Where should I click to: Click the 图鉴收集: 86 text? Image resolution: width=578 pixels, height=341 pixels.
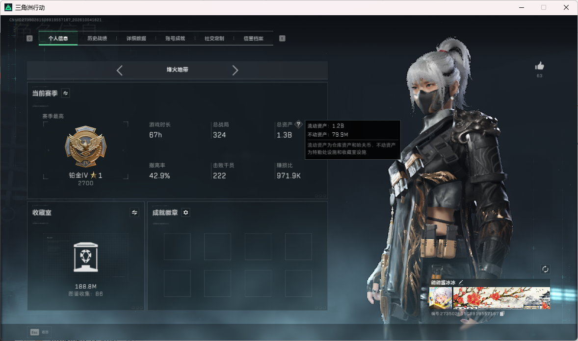[86, 294]
